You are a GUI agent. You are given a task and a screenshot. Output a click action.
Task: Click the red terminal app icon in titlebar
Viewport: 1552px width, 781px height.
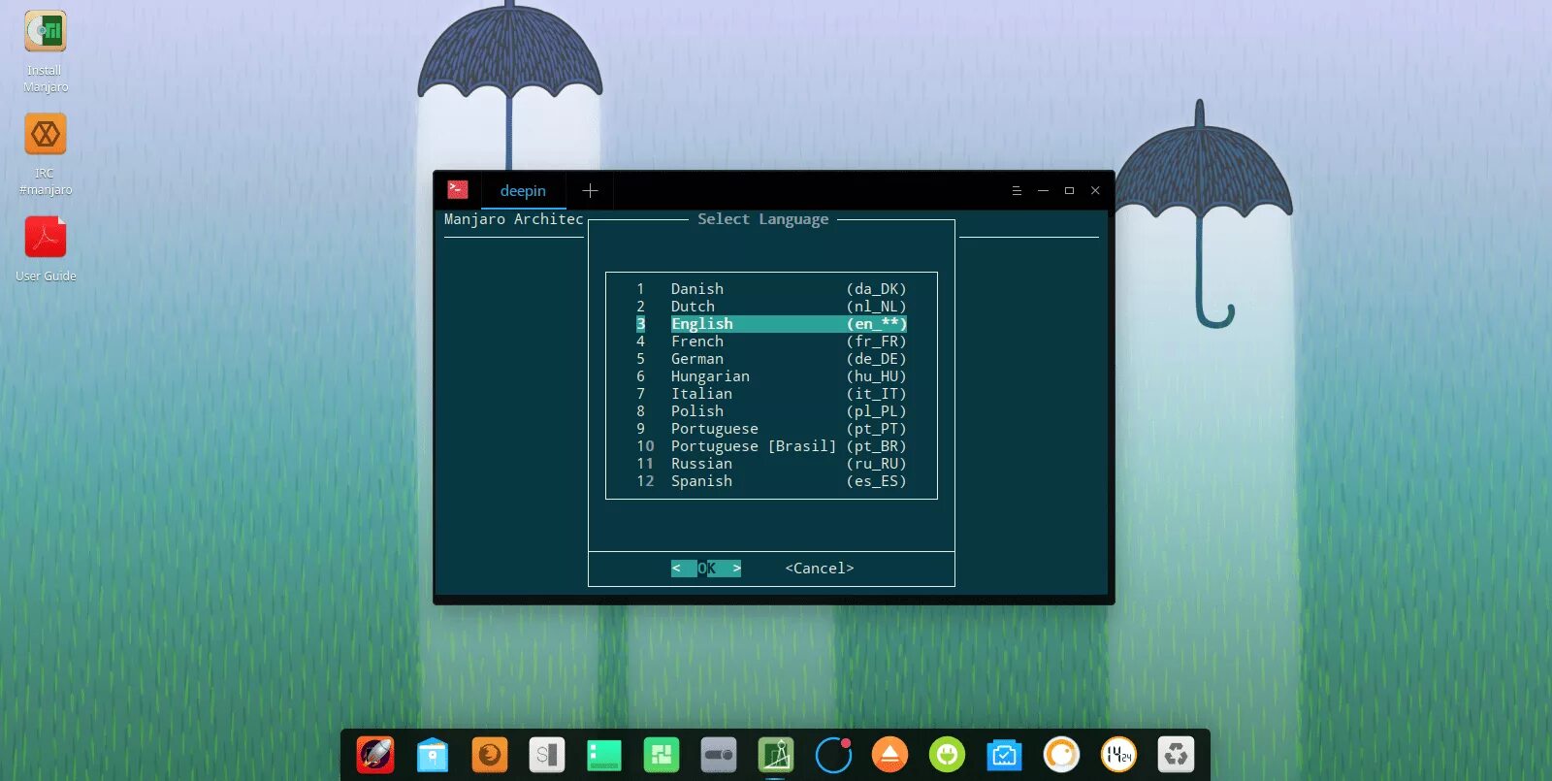(x=458, y=190)
